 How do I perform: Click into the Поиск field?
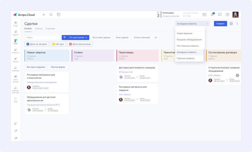[42, 37]
